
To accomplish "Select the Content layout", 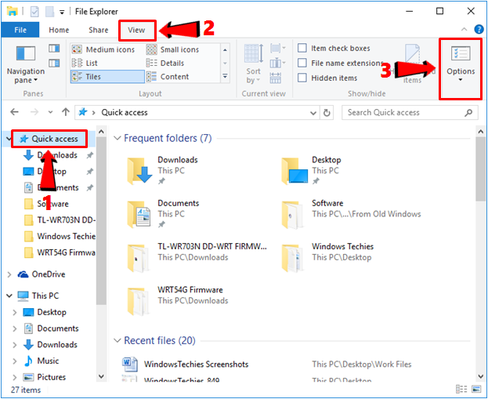I will click(x=168, y=77).
